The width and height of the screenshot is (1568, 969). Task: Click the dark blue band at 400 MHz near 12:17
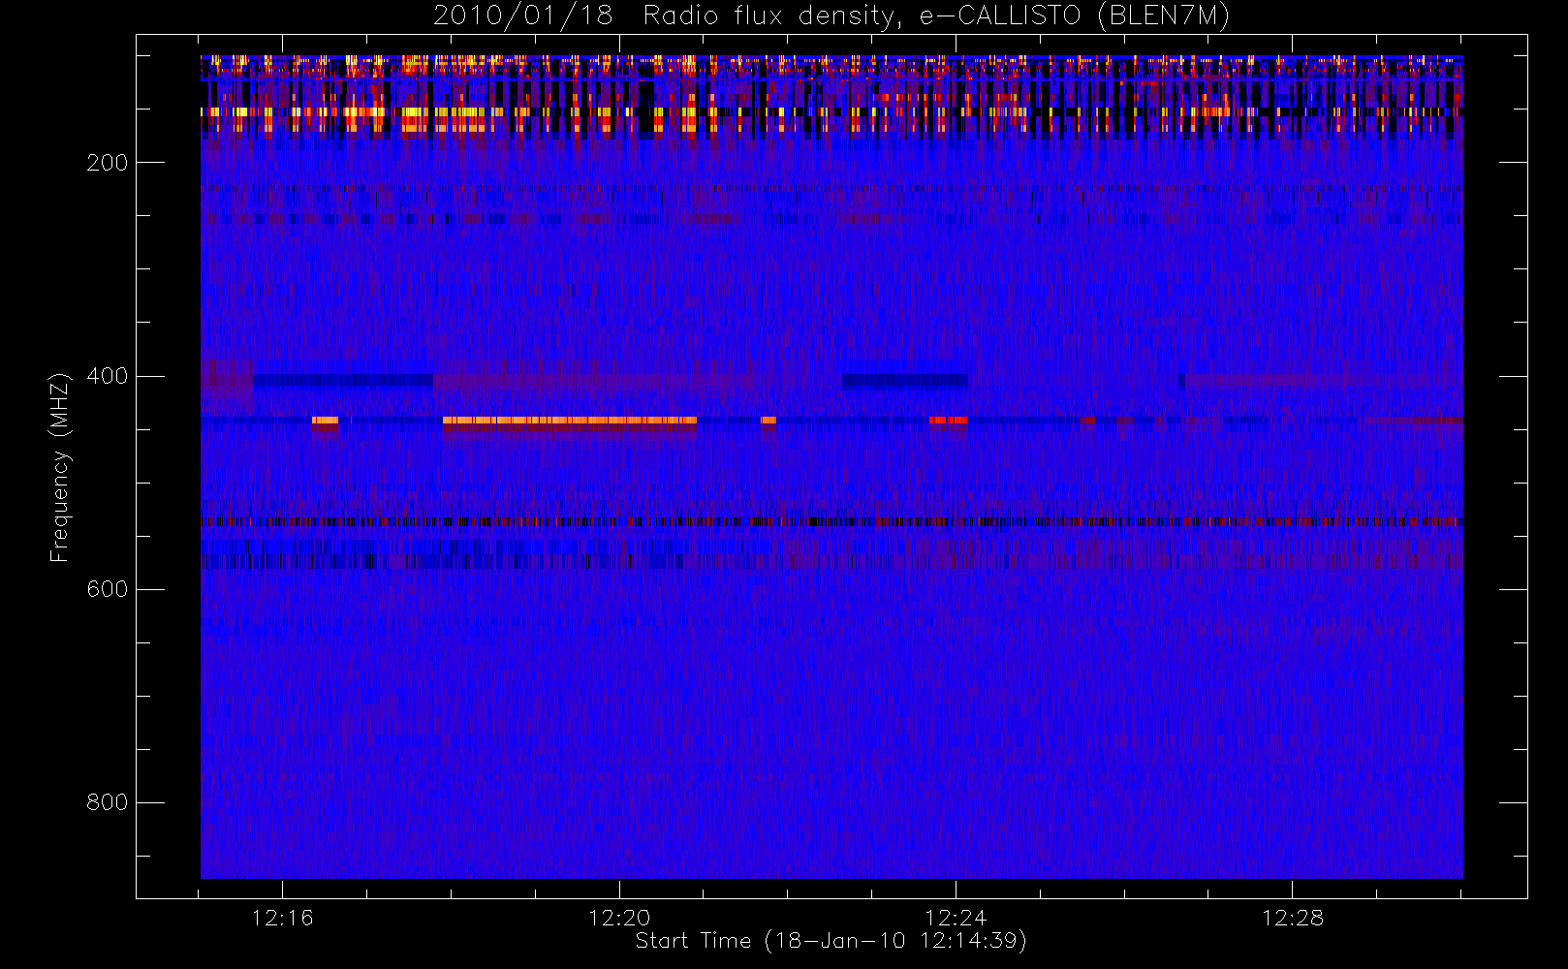pos(343,381)
